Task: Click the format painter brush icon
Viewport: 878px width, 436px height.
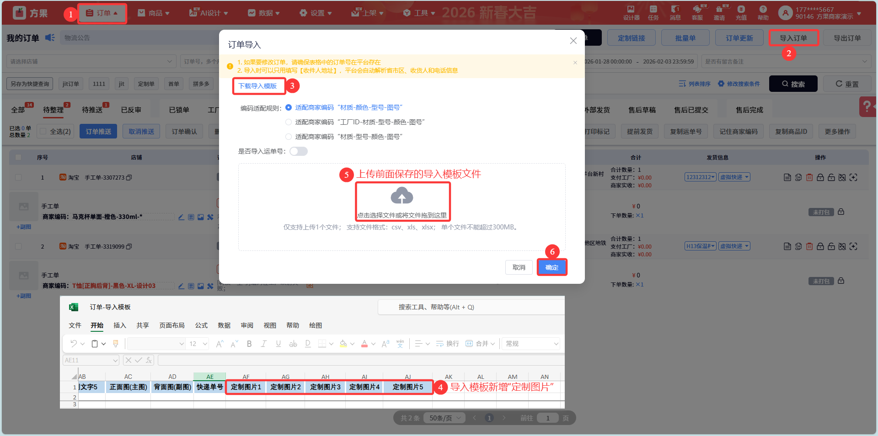Action: point(116,344)
